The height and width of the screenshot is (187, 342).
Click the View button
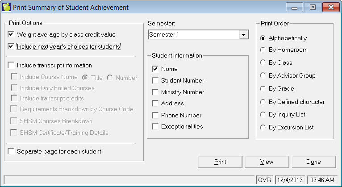coord(266,162)
